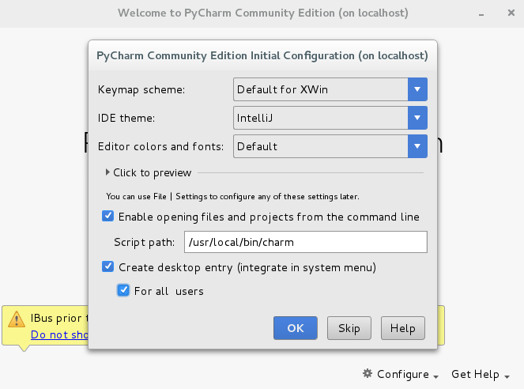Uncheck the For all users checkbox
524x389 pixels.
[123, 290]
